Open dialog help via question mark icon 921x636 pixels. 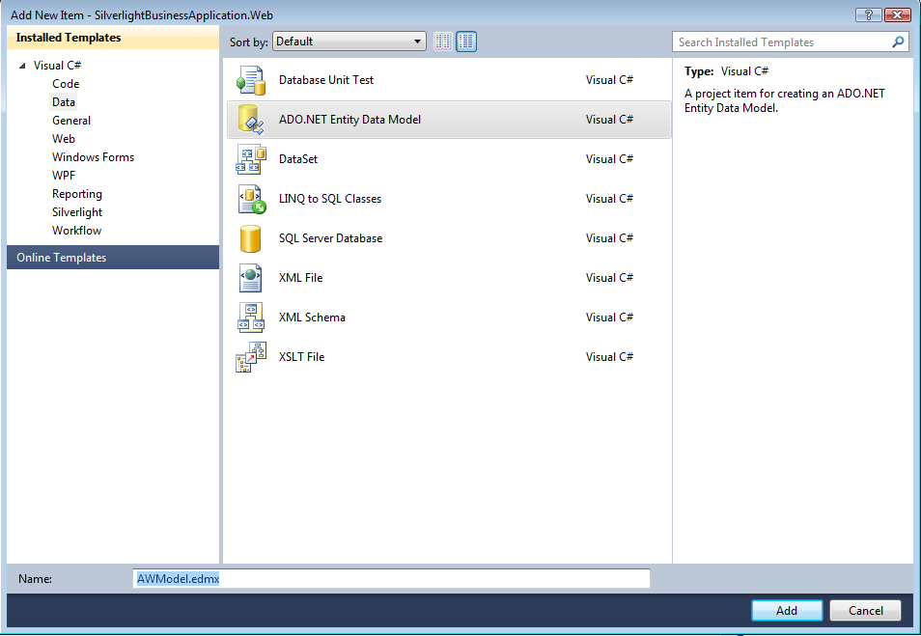[867, 14]
